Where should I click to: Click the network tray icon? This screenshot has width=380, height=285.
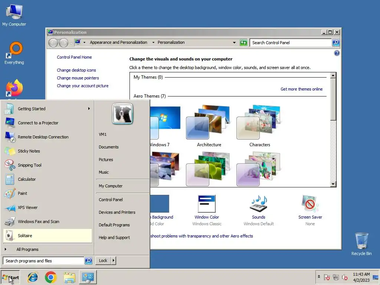[335, 277]
